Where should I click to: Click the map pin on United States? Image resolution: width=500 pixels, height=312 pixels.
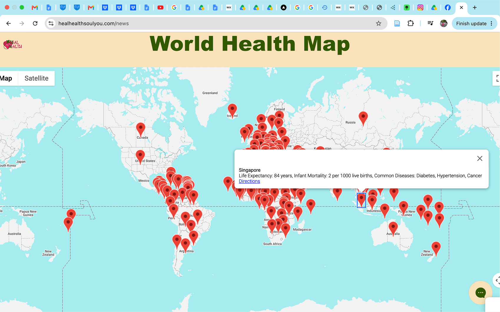pos(140,157)
